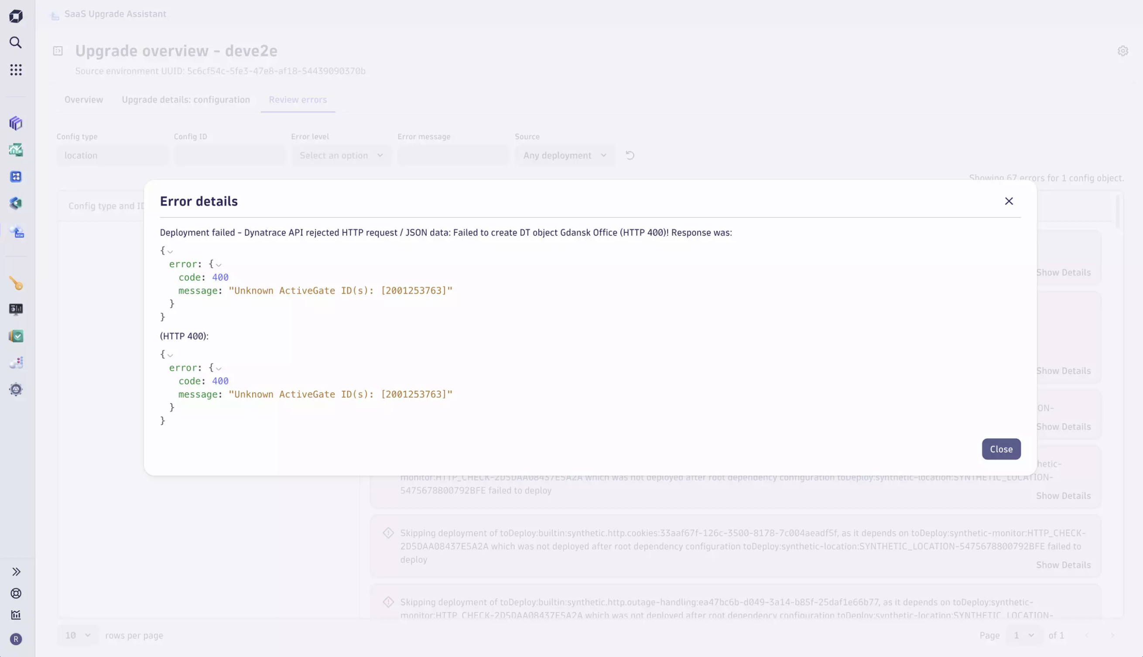Launch the SaaS Upgrade Assistant app icon

point(16,232)
